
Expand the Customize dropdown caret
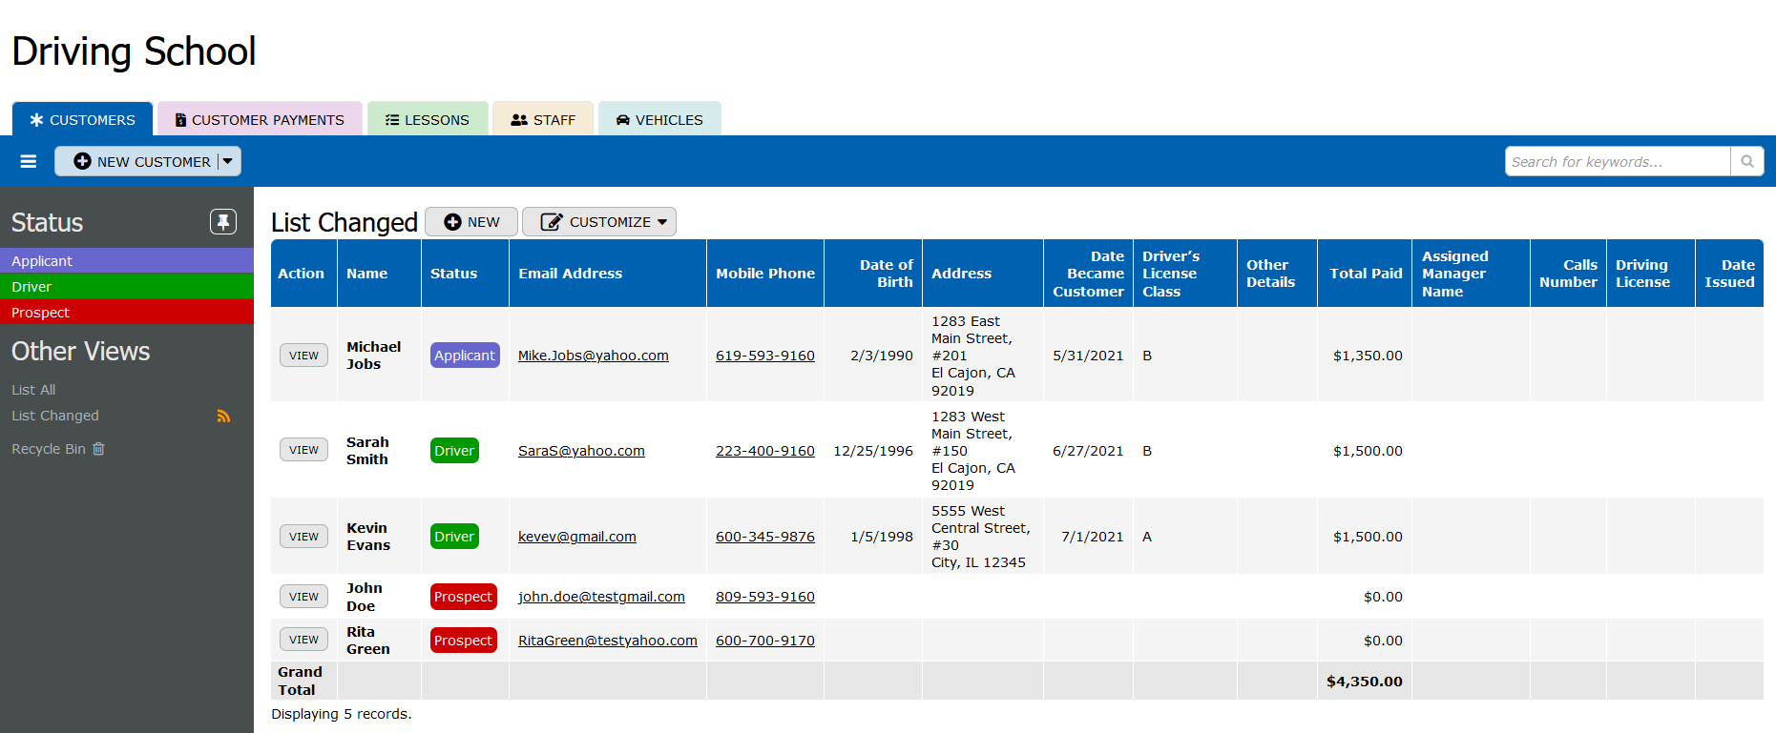pos(662,222)
